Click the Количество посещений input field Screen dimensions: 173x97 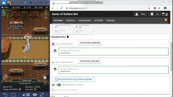(112, 90)
